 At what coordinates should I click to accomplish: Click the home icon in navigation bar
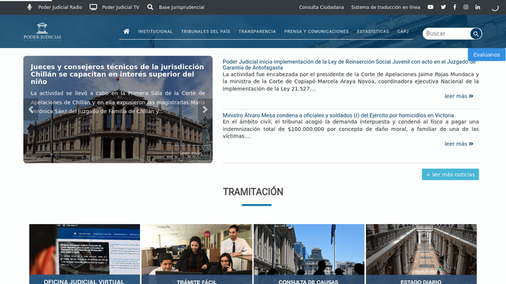pos(127,31)
